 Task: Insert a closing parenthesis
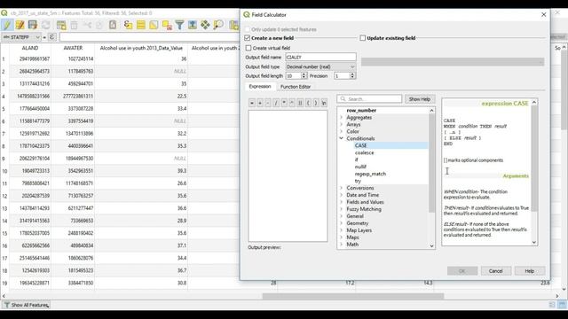point(316,103)
